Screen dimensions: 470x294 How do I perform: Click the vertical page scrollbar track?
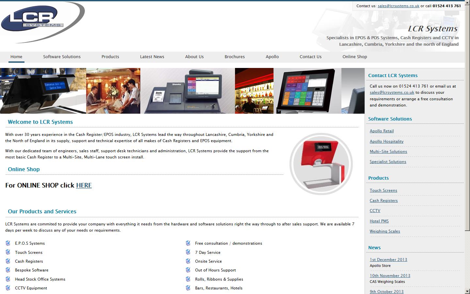[467, 255]
